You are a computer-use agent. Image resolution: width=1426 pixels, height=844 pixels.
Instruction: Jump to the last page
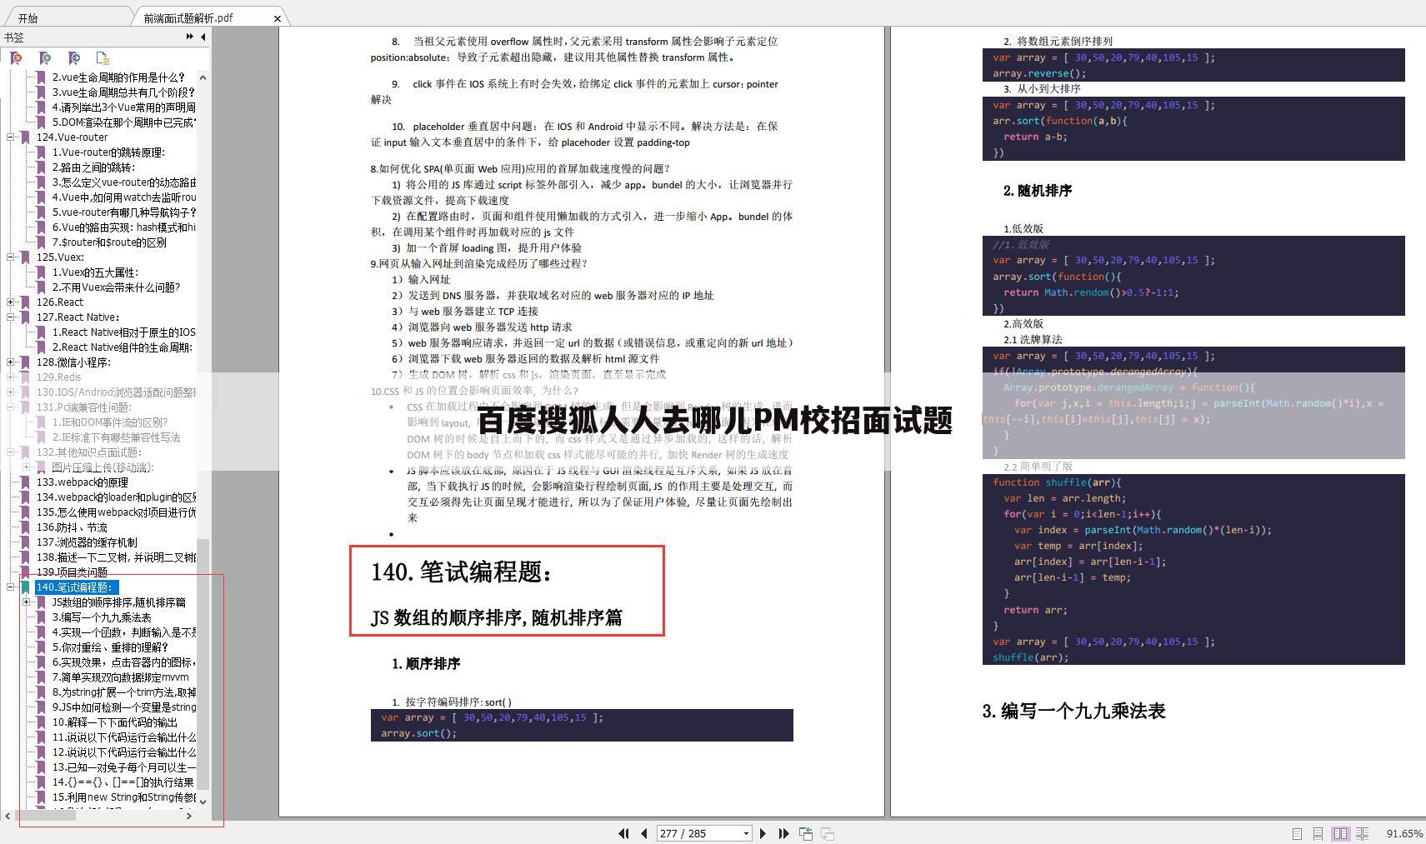[x=783, y=833]
